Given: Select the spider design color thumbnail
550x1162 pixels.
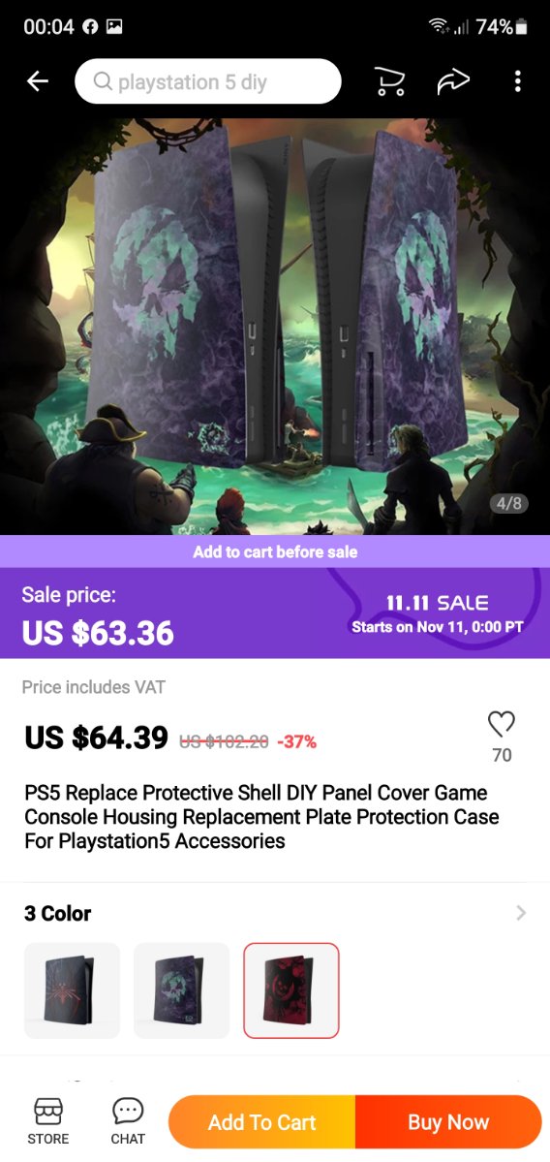Looking at the screenshot, I should click(72, 990).
